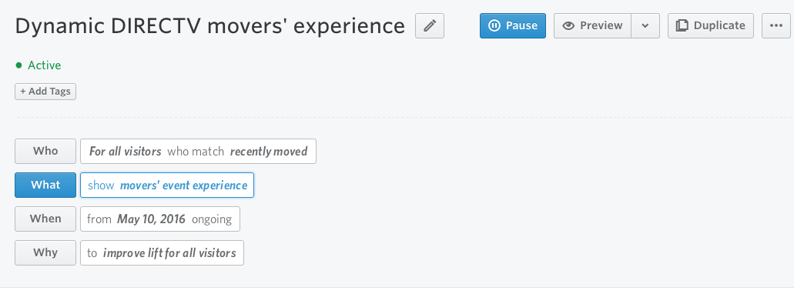Expand the Preview dropdown chevron

click(645, 26)
